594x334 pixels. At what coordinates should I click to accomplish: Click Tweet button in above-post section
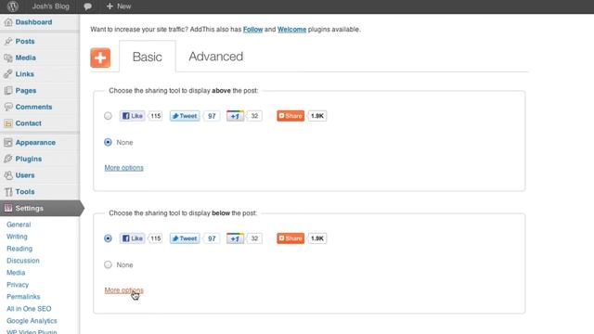185,116
